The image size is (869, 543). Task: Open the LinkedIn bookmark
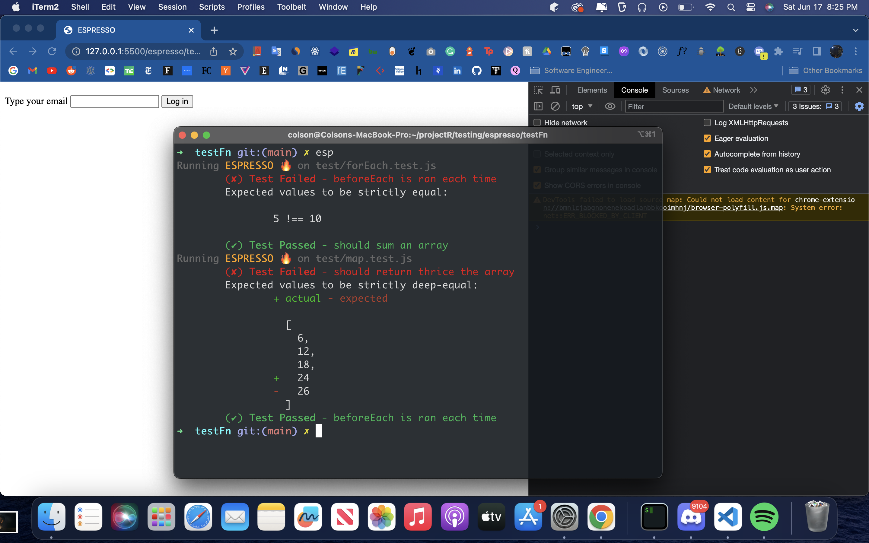(x=457, y=71)
